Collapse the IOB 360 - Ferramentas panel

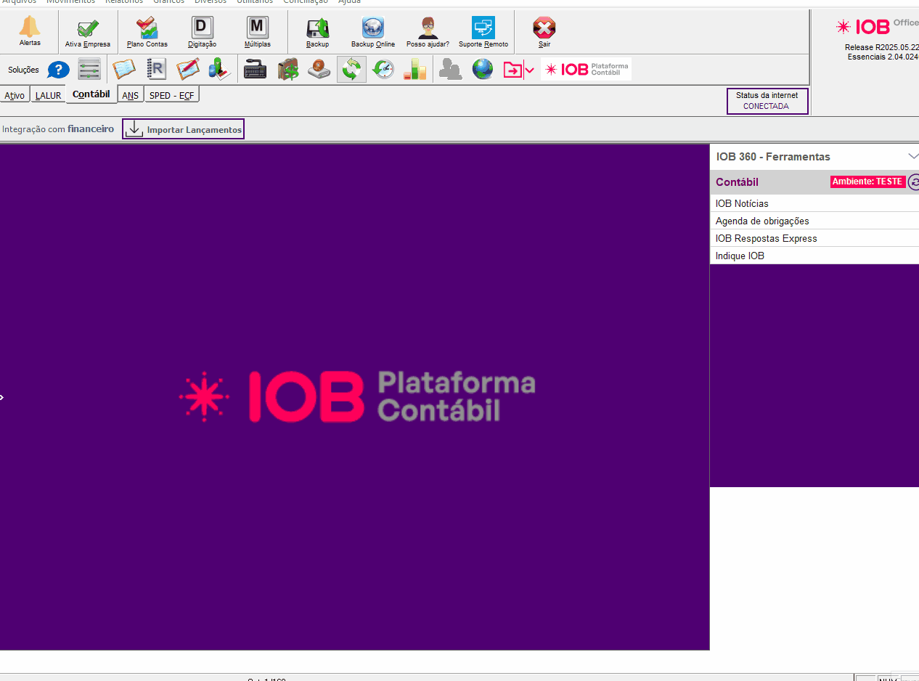click(x=912, y=157)
